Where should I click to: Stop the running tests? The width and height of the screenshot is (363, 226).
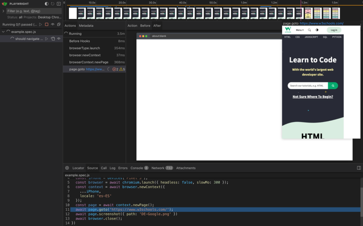point(47,25)
